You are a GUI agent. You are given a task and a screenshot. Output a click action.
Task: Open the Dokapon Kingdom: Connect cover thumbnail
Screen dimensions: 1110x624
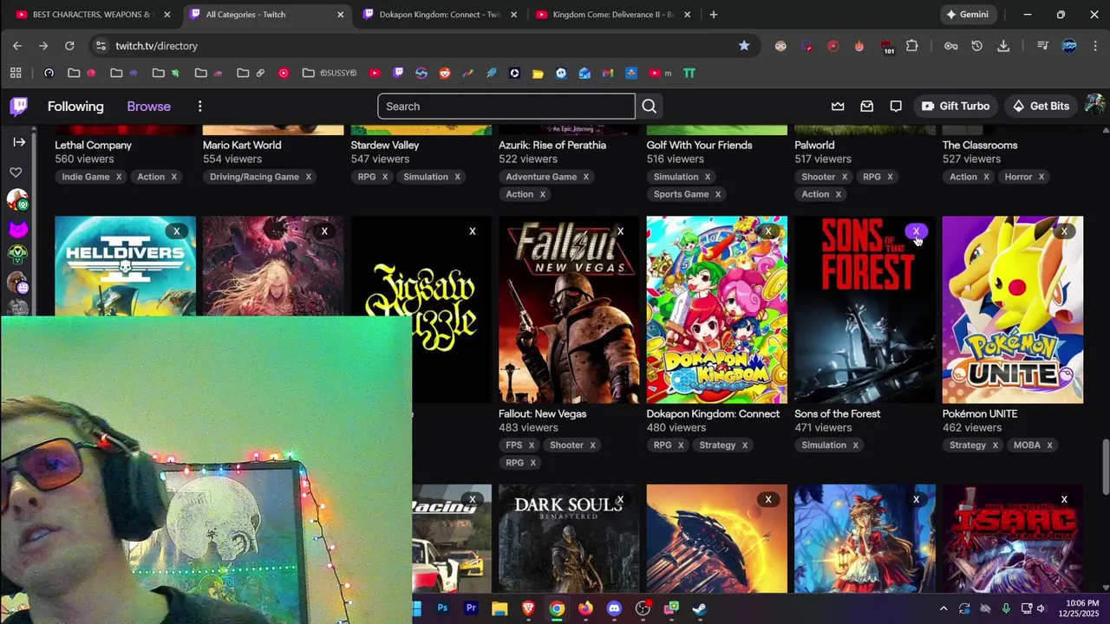716,309
